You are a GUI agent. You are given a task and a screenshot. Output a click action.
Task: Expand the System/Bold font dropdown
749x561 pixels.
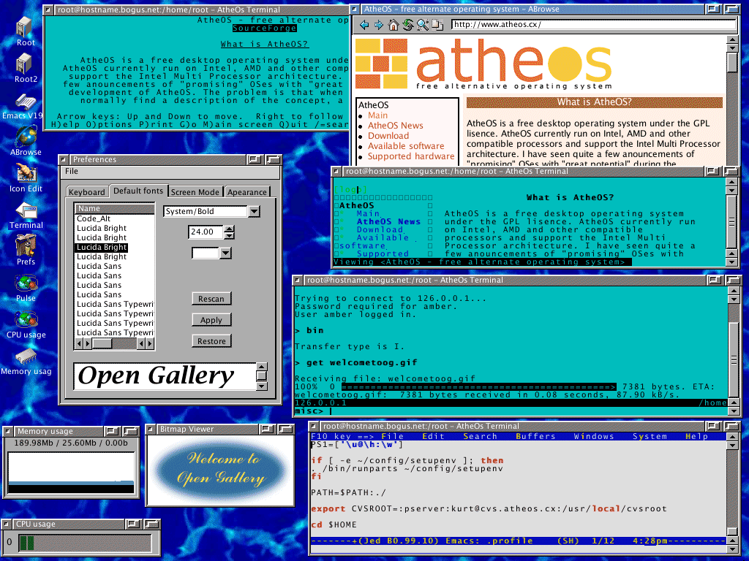pos(254,211)
